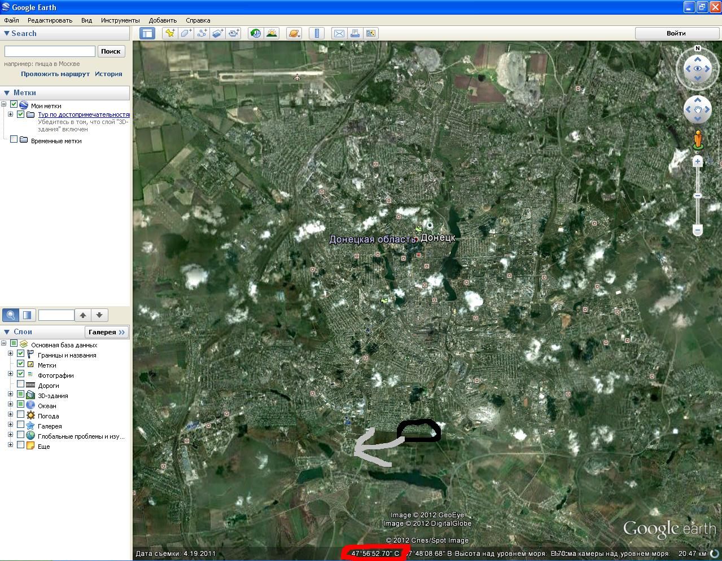Viewport: 722px width, 561px height.
Task: Open the planet switcher dropdown
Action: 294,33
